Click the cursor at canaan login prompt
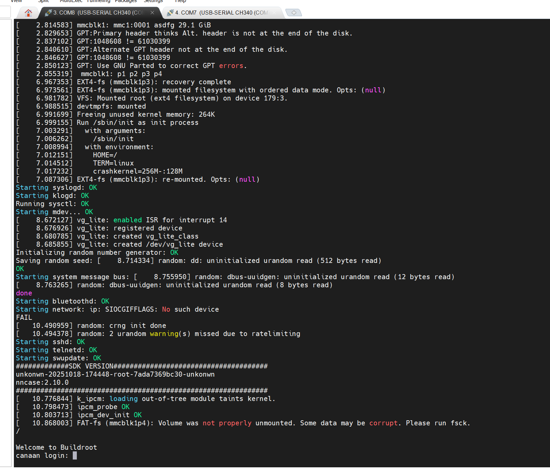 75,455
